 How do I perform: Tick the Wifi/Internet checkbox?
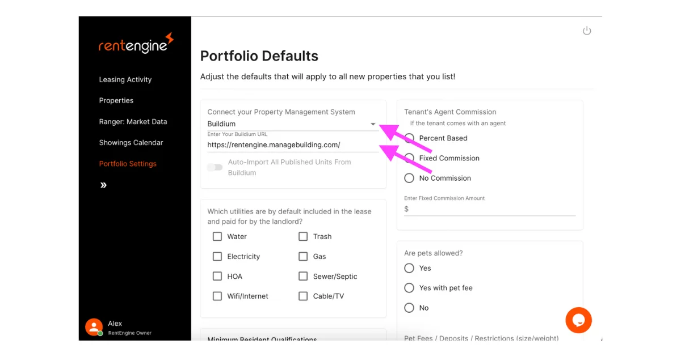tap(217, 296)
